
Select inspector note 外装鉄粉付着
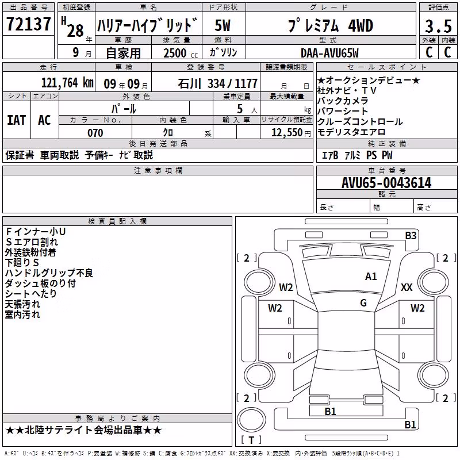tap(30, 252)
